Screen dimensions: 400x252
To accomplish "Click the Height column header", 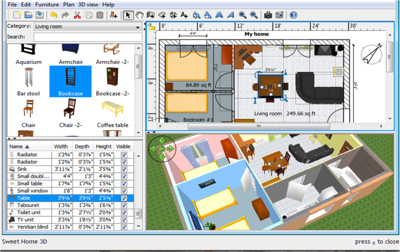I will [x=103, y=146].
